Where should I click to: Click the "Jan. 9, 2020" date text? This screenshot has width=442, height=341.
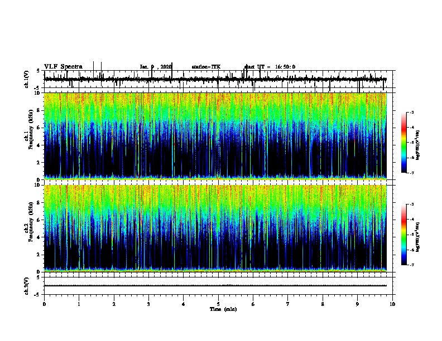coord(156,67)
